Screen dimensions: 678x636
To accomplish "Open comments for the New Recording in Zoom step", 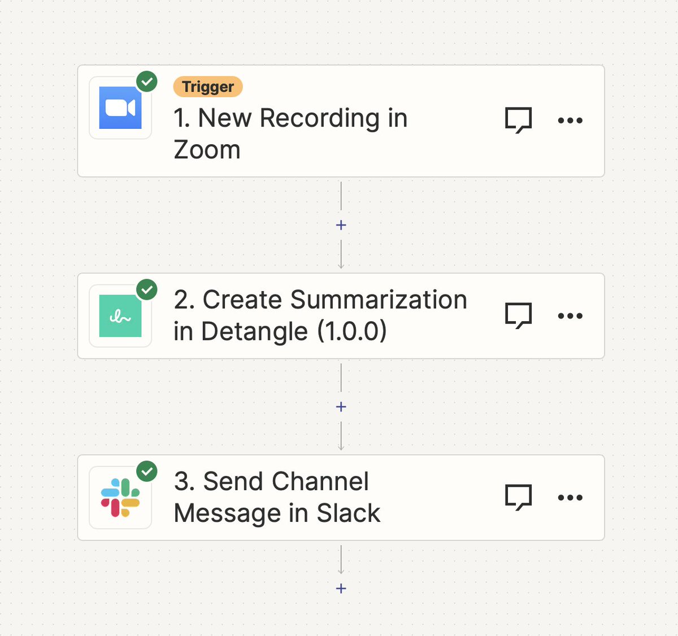I will point(518,120).
